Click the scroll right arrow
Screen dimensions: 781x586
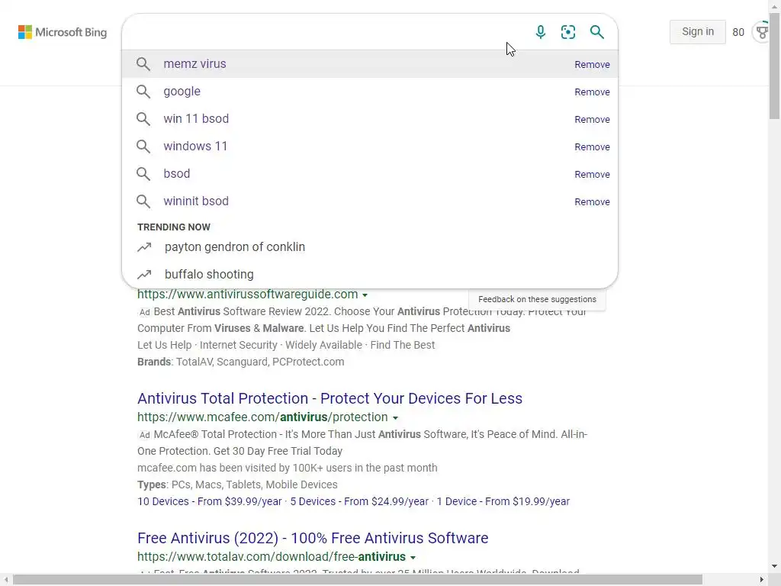762,580
